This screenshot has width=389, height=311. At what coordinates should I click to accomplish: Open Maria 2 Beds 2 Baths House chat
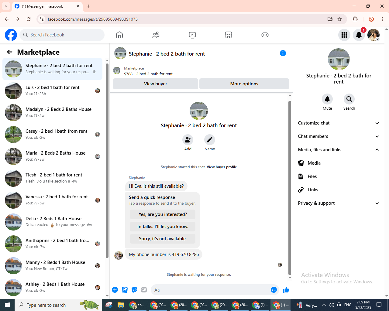click(53, 156)
